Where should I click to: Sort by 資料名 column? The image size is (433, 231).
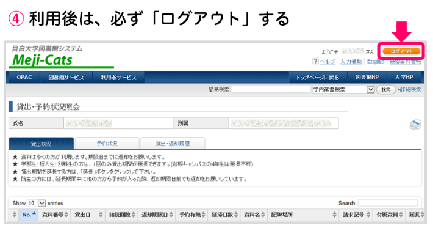pyautogui.click(x=254, y=215)
